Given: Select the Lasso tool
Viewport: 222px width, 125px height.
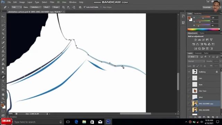Looking at the screenshot, I should point(3,25).
